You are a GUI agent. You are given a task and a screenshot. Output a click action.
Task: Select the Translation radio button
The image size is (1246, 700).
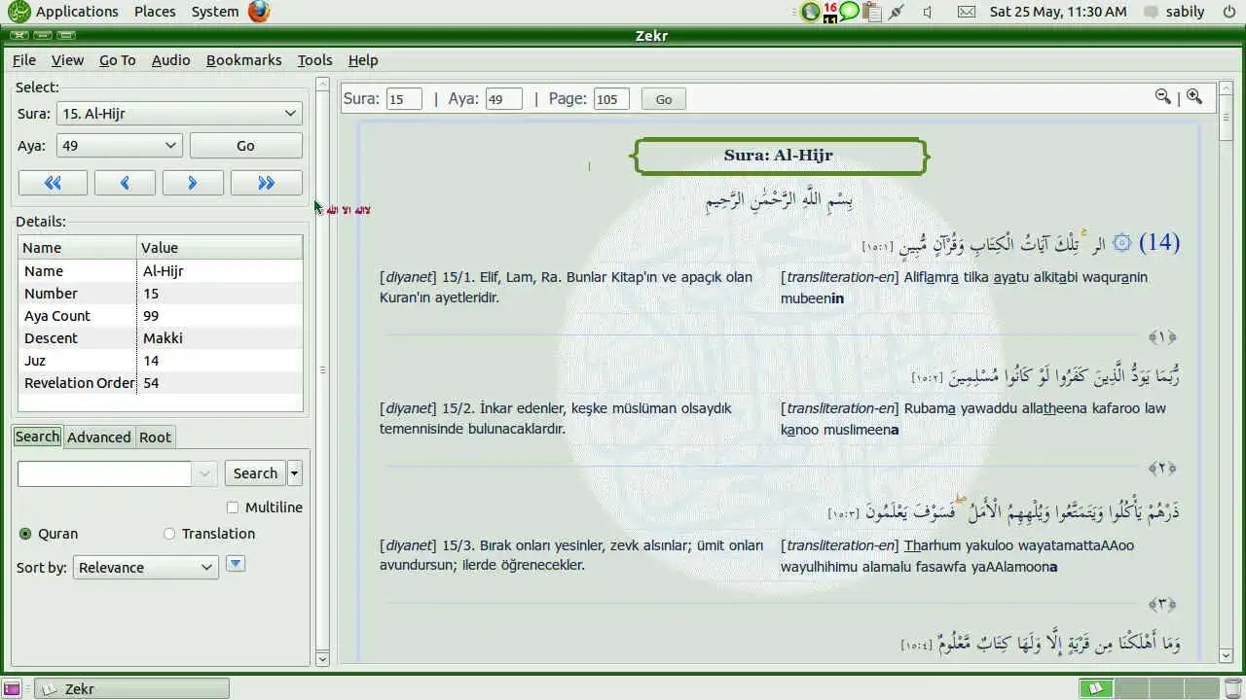169,534
